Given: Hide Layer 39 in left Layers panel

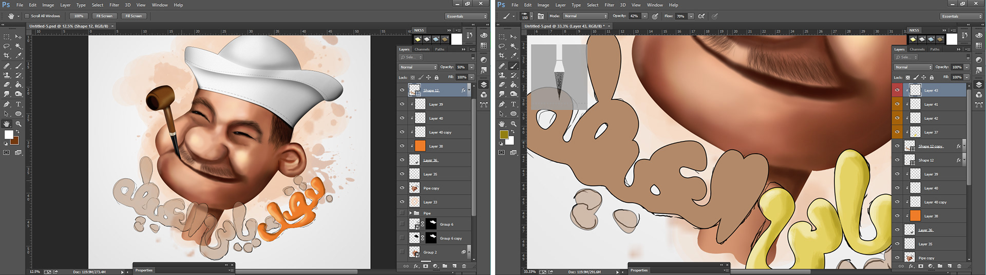Looking at the screenshot, I should coord(402,104).
